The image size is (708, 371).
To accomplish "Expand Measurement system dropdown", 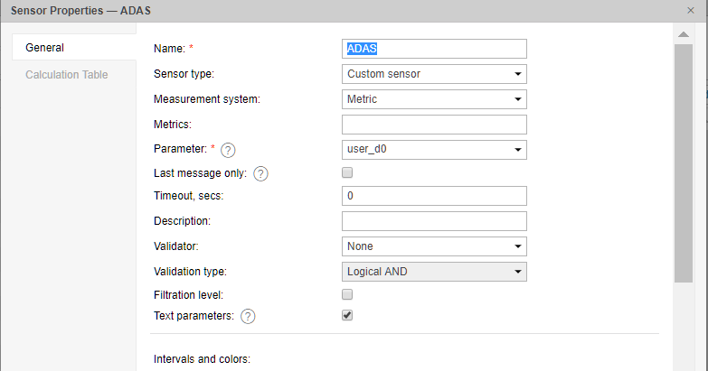I will pos(434,99).
